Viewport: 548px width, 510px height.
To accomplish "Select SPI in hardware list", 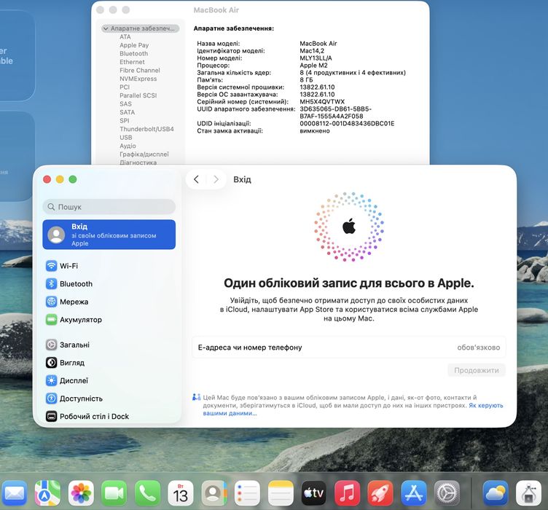I will click(125, 120).
